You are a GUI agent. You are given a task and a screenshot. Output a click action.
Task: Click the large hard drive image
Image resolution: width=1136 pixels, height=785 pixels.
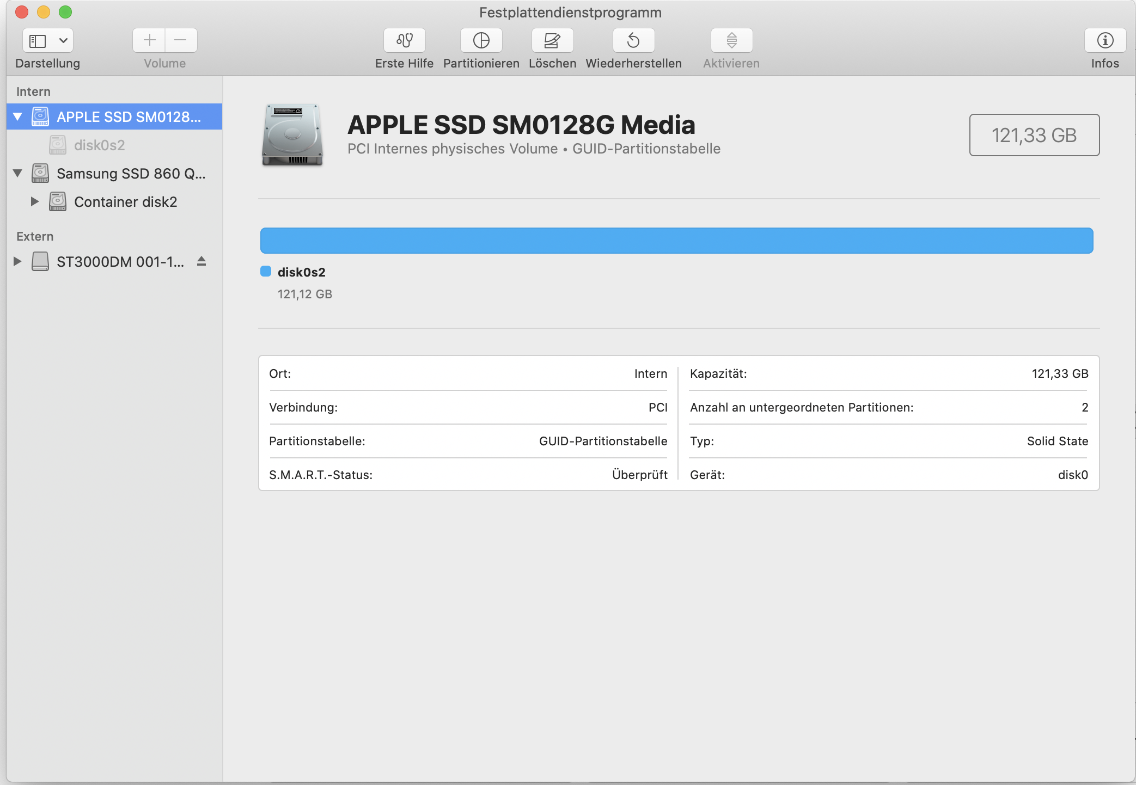[x=292, y=135]
